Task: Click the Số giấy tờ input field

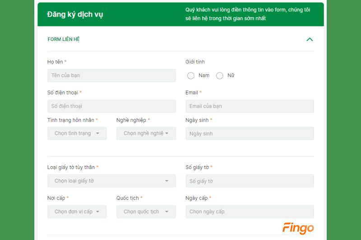Action: coord(250,181)
